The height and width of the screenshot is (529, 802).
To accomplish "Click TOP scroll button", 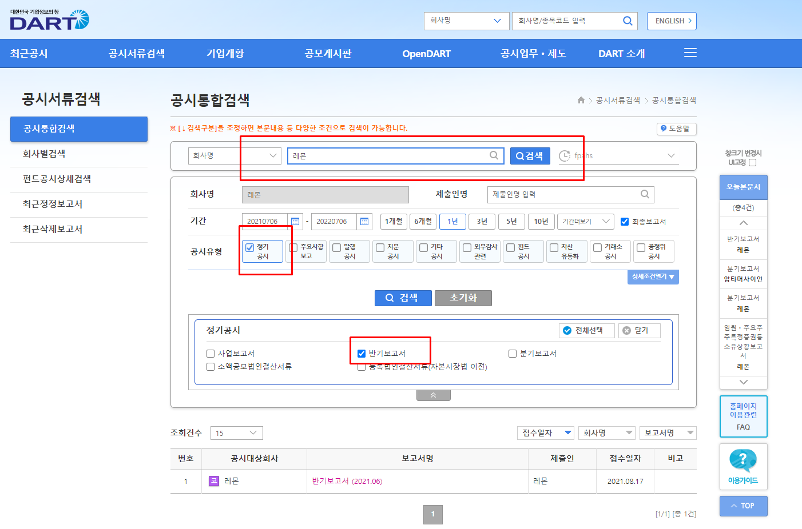I will [x=743, y=506].
